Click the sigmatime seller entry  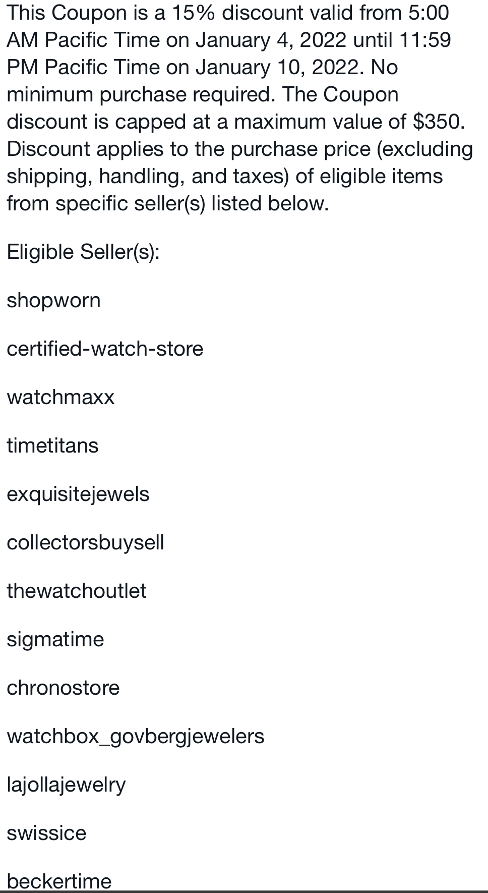55,640
